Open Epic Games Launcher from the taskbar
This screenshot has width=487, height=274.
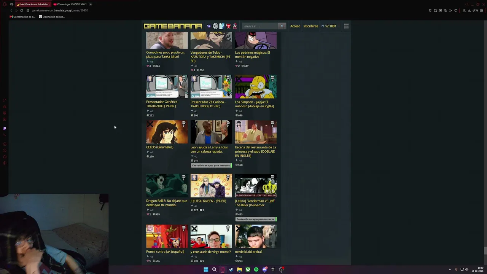point(273,269)
